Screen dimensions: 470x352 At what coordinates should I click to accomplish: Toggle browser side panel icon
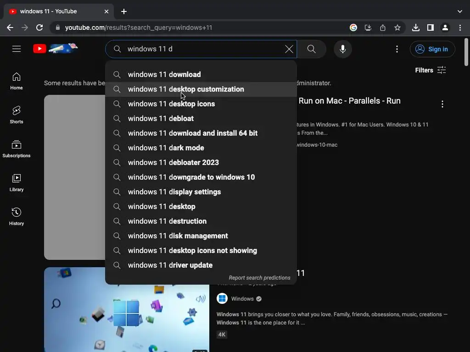431,27
